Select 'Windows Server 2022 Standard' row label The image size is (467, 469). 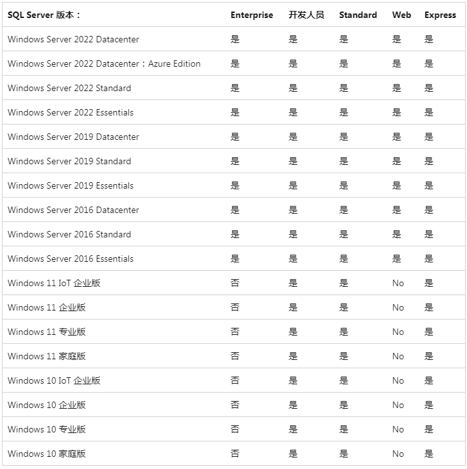tap(69, 88)
